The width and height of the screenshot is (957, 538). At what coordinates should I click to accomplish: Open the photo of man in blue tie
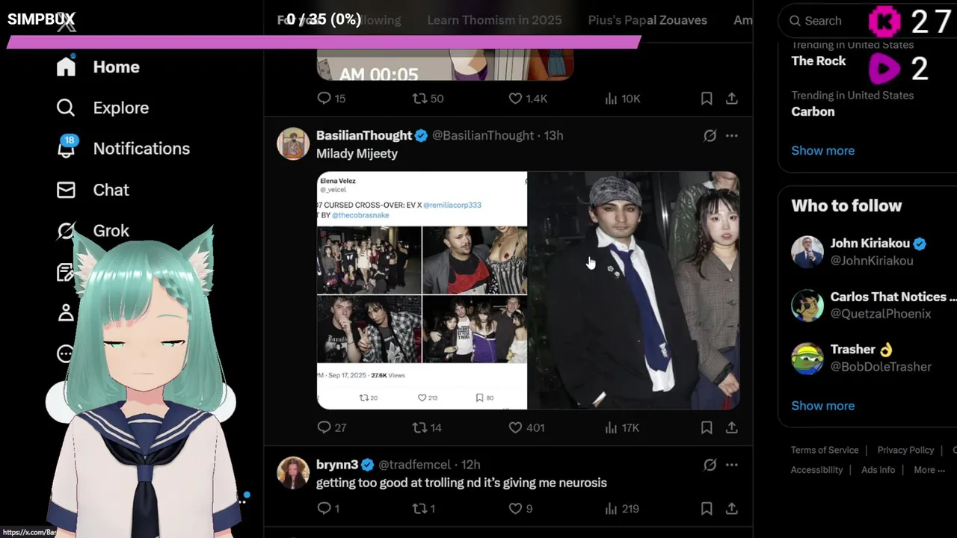pos(634,291)
